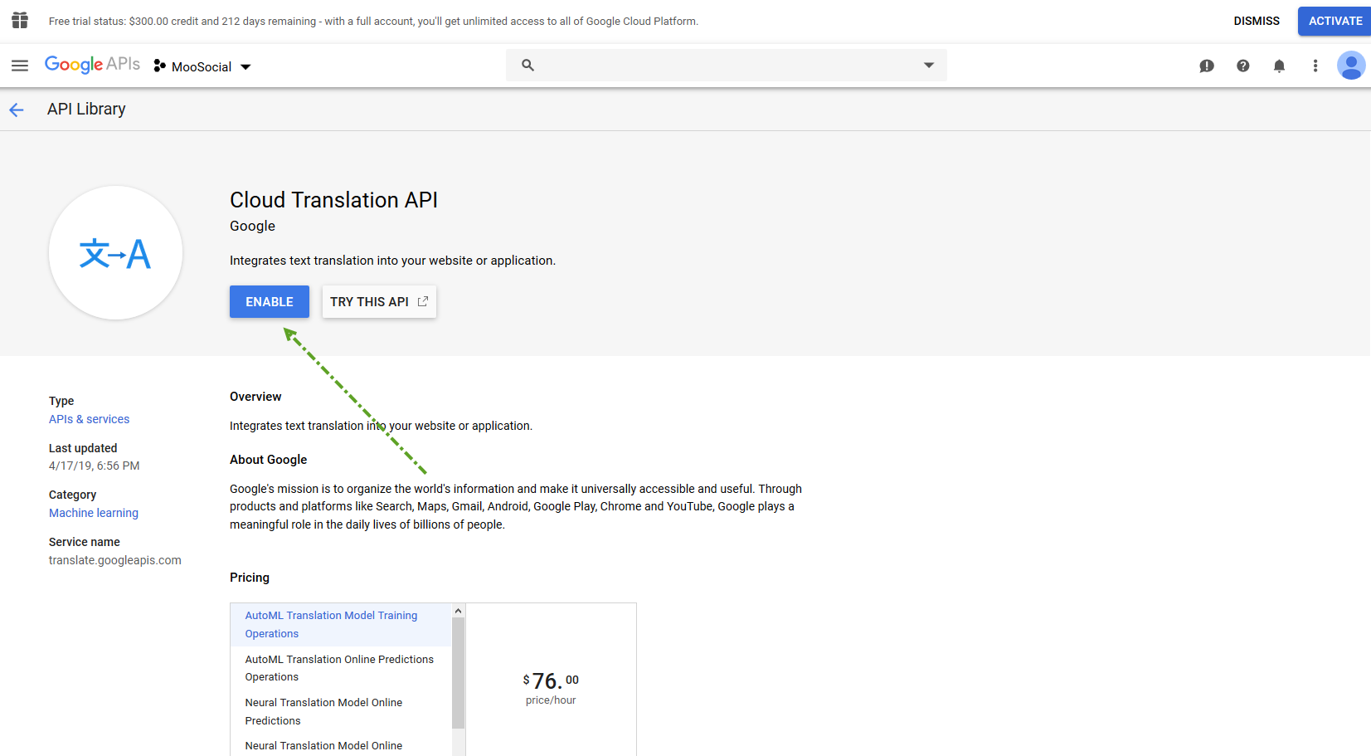Open the three-dot settings menu

coord(1315,66)
